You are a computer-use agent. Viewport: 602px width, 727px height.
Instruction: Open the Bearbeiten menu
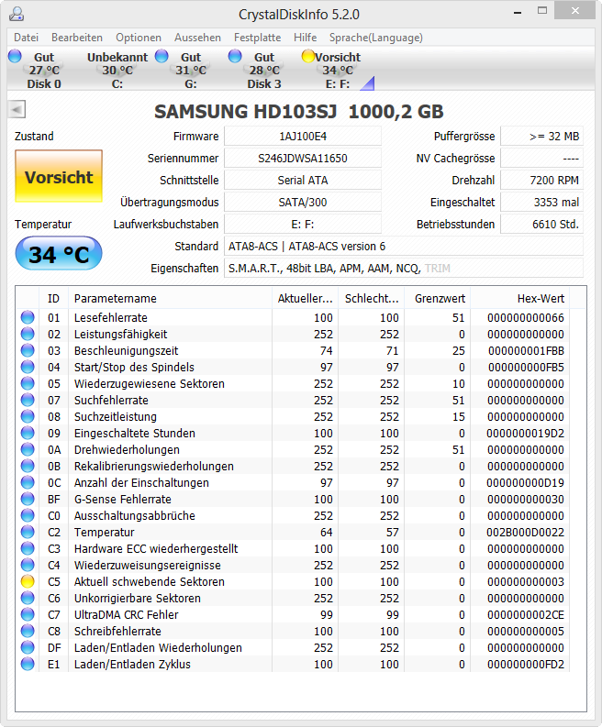(77, 38)
